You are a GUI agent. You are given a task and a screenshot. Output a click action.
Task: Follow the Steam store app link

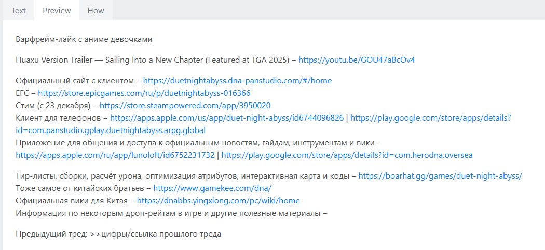coord(185,106)
